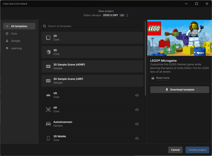
Task: Download 3D Mobile via its cloud icon
Action: click(137, 138)
